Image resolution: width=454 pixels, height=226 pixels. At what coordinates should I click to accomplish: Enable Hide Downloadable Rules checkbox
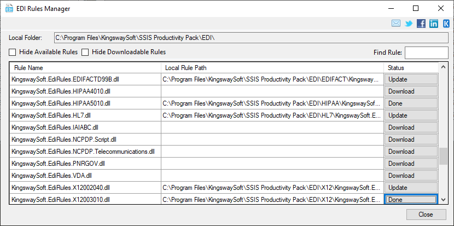click(85, 53)
